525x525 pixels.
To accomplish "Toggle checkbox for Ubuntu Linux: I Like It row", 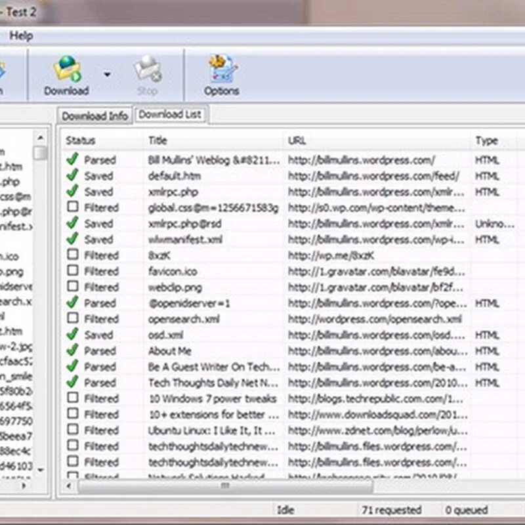I will 73,430.
